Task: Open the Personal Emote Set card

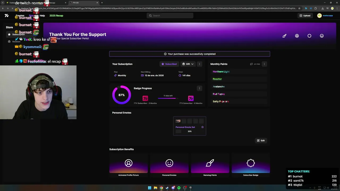Action: [190, 126]
